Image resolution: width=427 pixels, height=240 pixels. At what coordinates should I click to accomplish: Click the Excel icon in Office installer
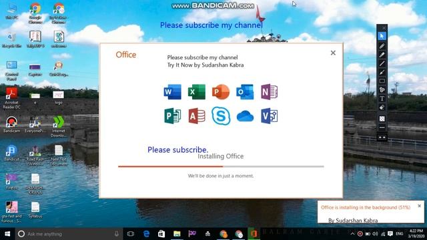click(x=197, y=92)
